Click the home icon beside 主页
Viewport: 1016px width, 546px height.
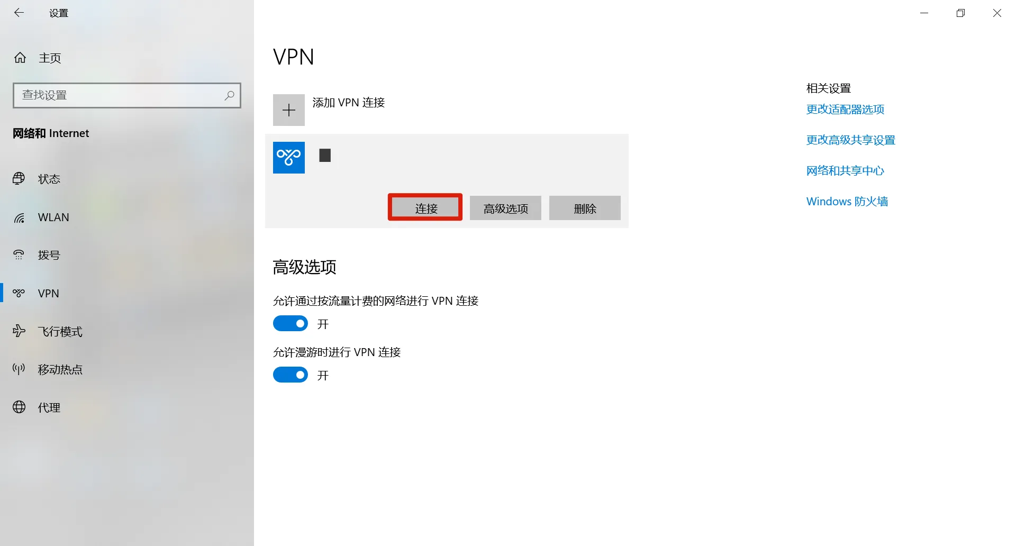click(x=20, y=58)
